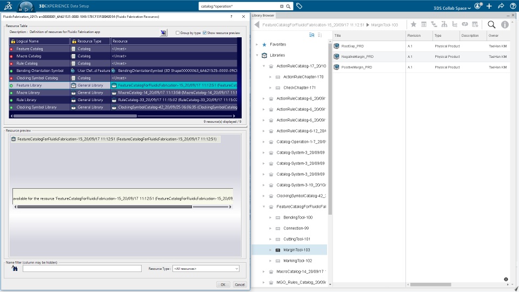Click MarginTool-103 breadcrumb
Image resolution: width=519 pixels, height=292 pixels.
(x=384, y=25)
